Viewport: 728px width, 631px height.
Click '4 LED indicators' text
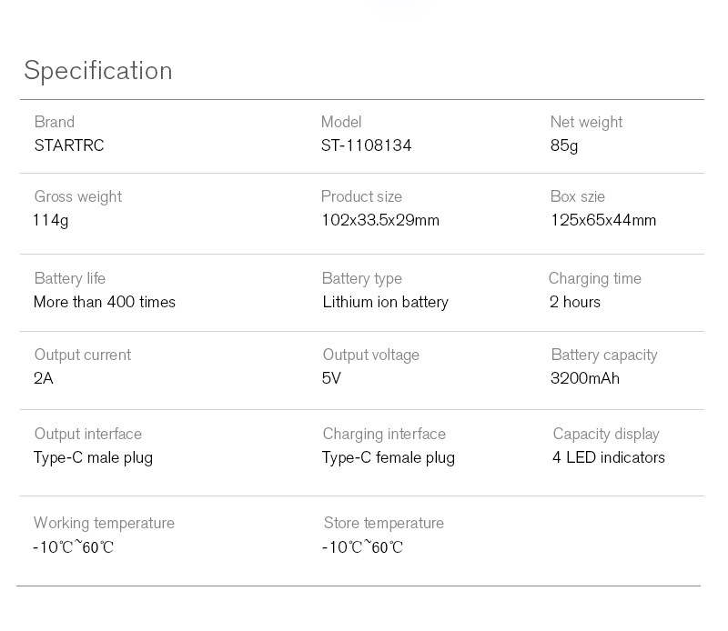608,457
